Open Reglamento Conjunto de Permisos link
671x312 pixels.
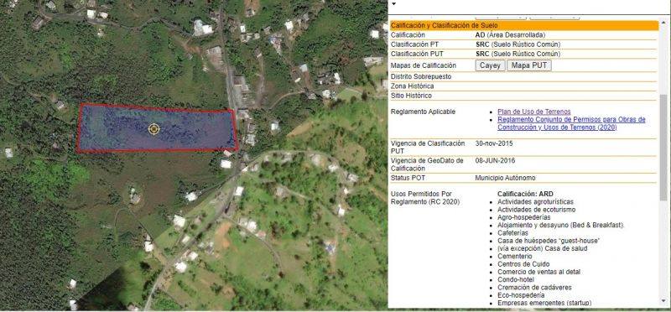[x=571, y=123]
